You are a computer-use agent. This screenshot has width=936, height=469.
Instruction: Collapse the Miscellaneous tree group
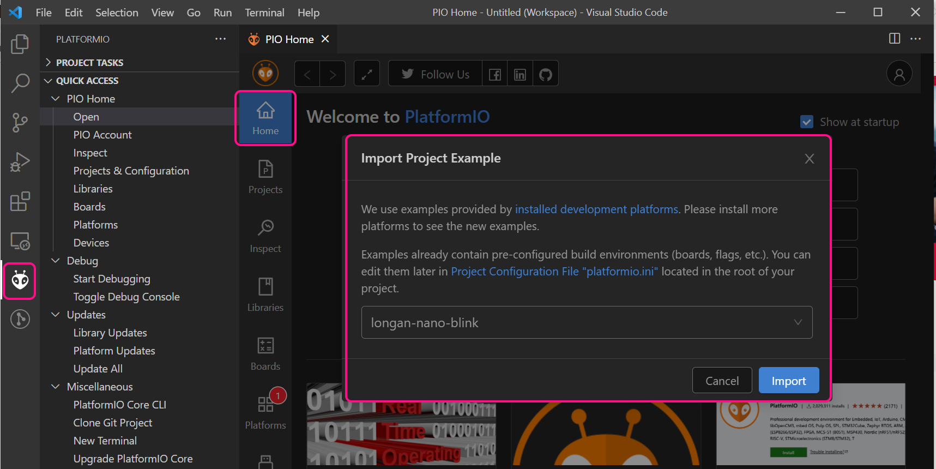point(55,387)
